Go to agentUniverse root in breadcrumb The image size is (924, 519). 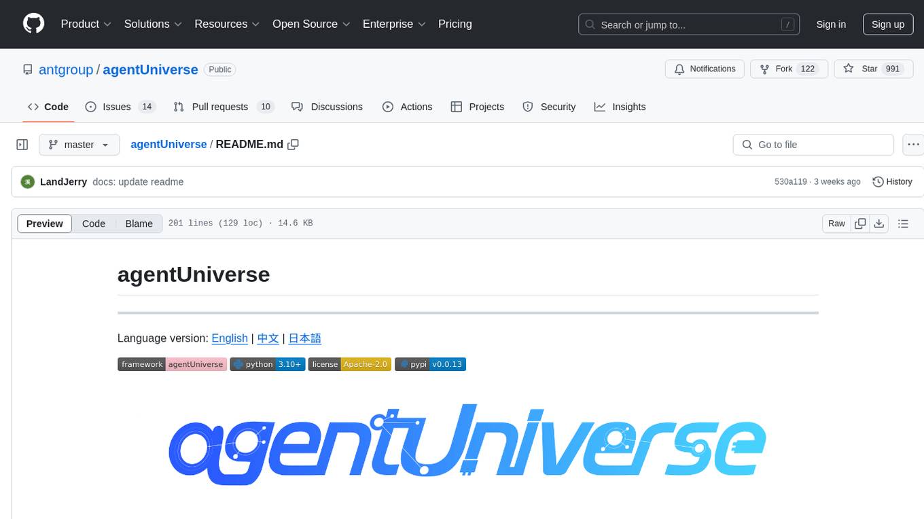click(168, 145)
